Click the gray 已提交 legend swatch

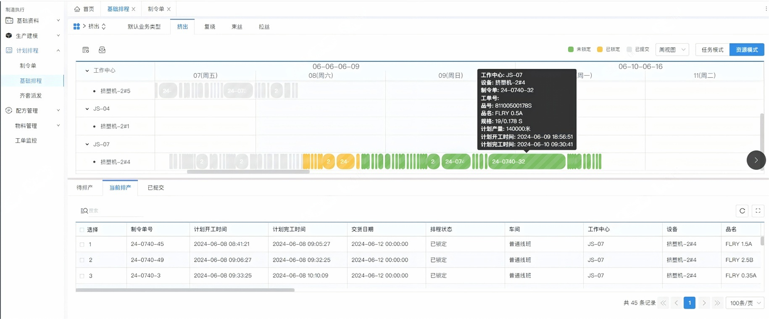[629, 49]
